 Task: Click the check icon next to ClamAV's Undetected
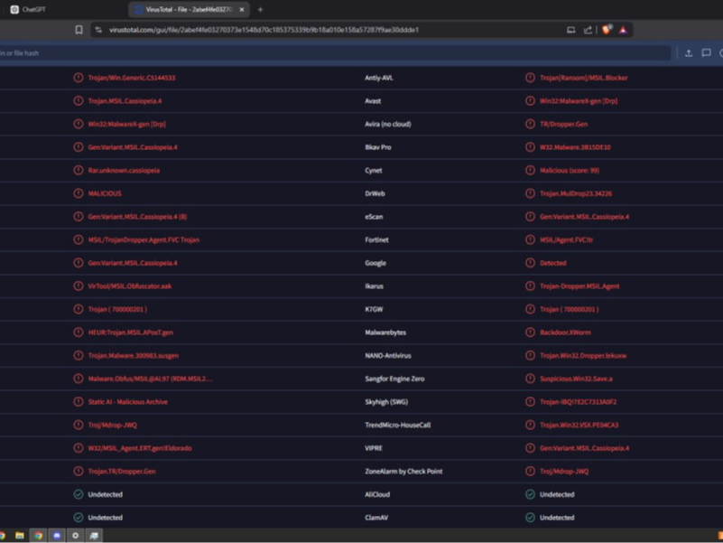click(x=530, y=518)
